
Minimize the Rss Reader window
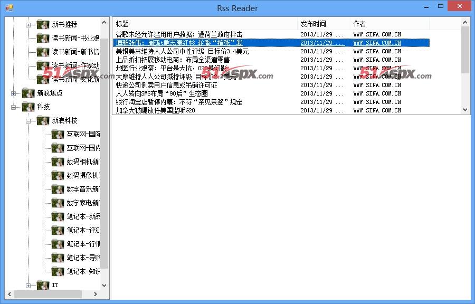click(x=426, y=7)
